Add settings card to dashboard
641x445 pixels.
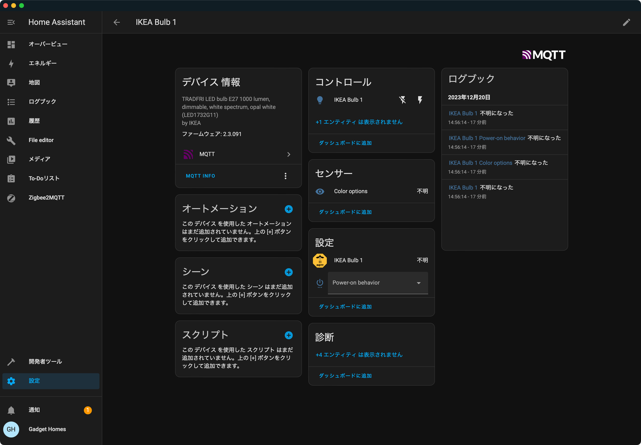345,307
